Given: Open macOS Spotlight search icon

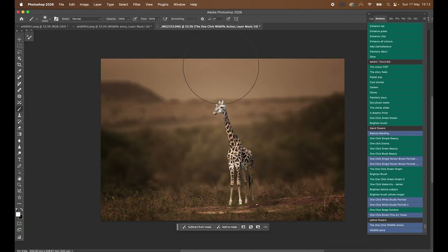Looking at the screenshot, I should point(388,5).
